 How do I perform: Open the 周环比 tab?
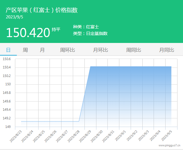(67, 50)
